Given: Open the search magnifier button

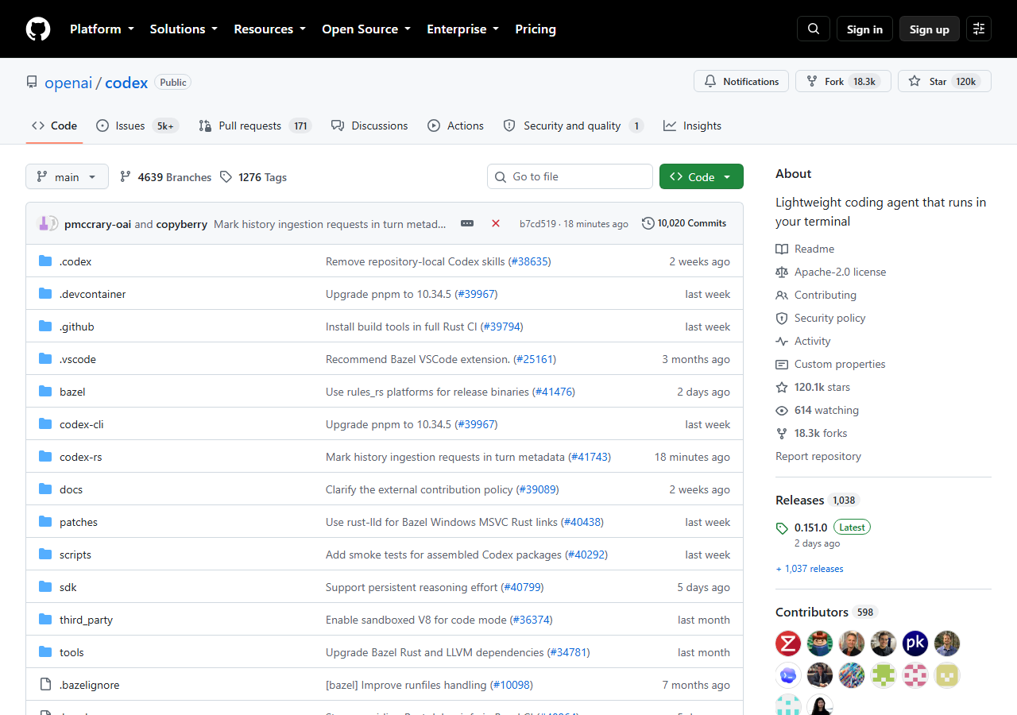Looking at the screenshot, I should pyautogui.click(x=814, y=29).
